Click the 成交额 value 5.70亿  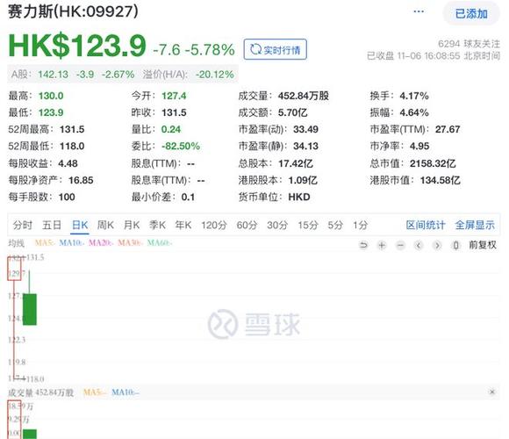point(292,112)
